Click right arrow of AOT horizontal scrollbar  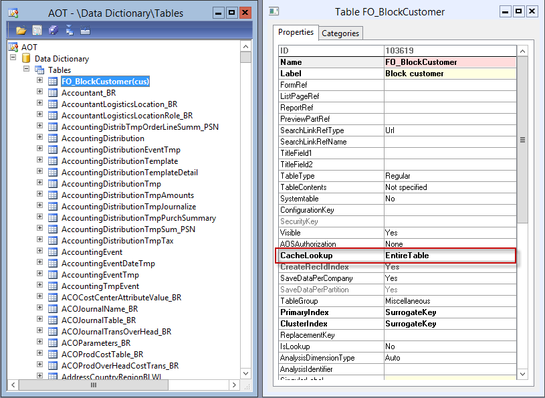[x=234, y=385]
